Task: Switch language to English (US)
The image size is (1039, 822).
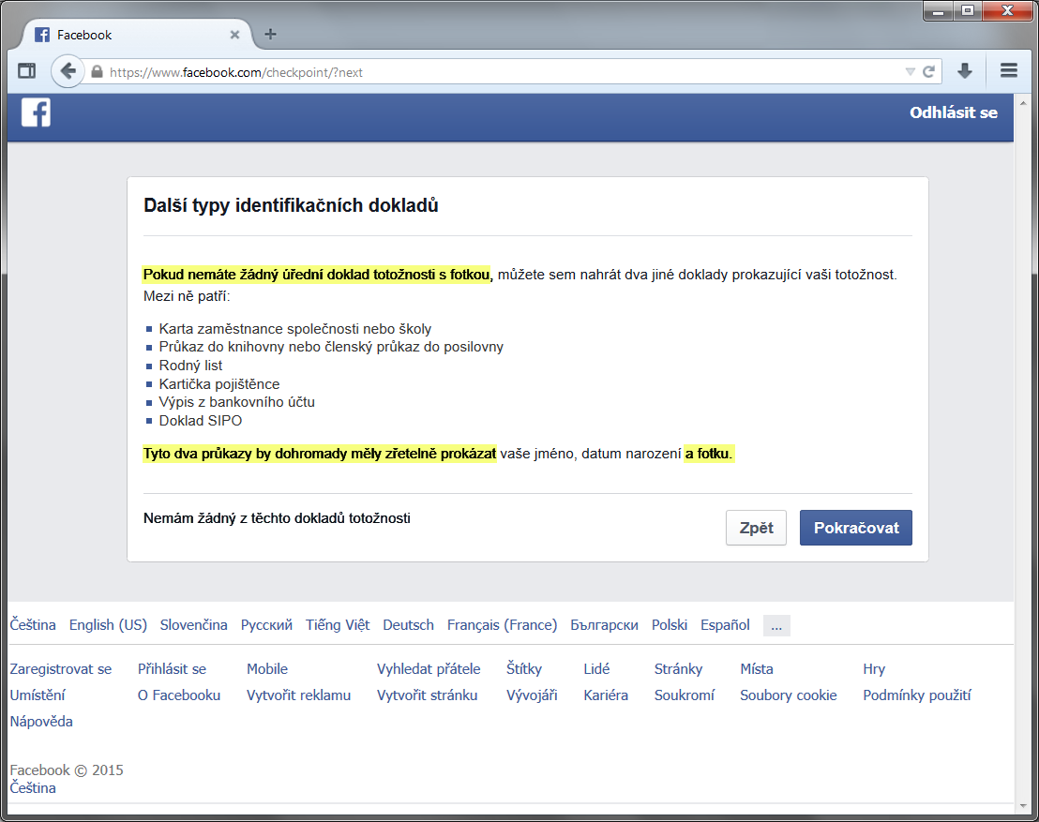Action: (x=108, y=624)
